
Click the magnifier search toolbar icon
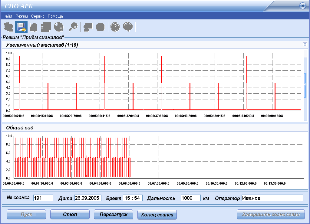pos(73,27)
